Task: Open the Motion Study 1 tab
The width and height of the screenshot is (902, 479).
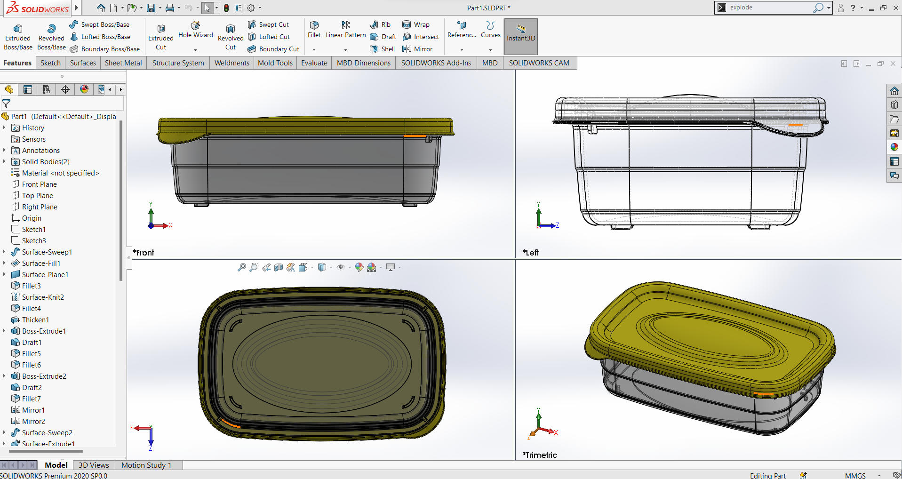Action: click(x=146, y=465)
